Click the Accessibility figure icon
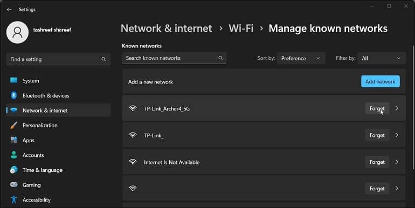 click(x=14, y=199)
